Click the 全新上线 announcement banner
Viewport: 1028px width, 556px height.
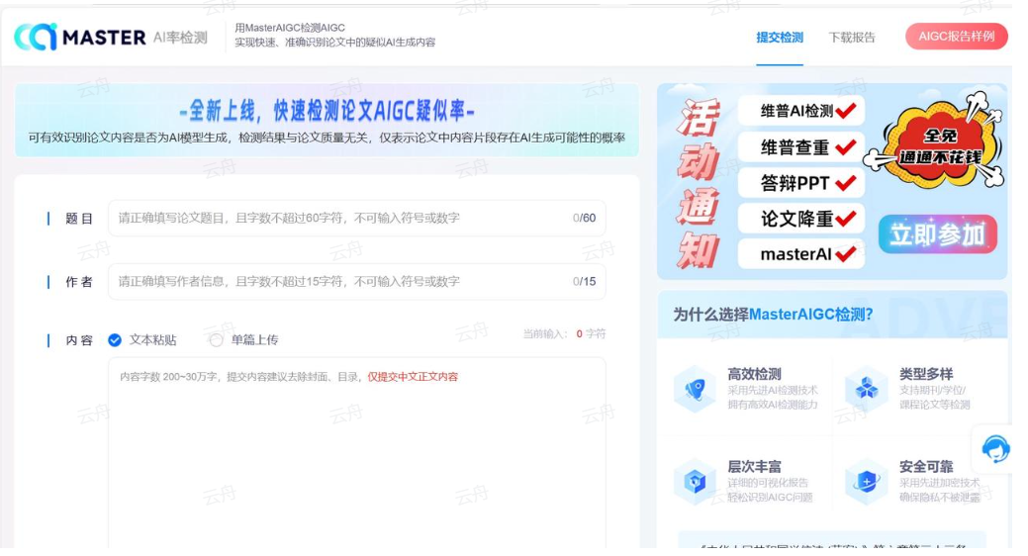(327, 120)
